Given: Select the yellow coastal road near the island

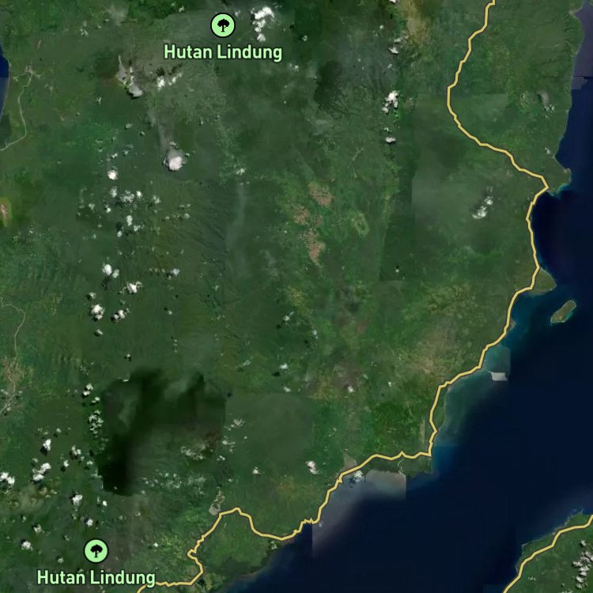Looking at the screenshot, I should pos(520,299).
